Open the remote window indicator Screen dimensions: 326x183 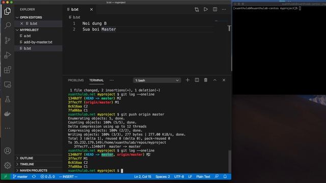click(x=6, y=176)
